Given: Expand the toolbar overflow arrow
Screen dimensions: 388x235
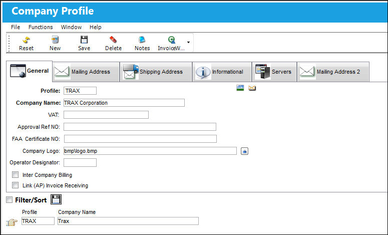Looking at the screenshot, I should click(x=189, y=43).
